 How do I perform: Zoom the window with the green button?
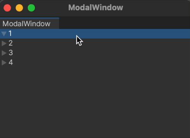click(31, 8)
